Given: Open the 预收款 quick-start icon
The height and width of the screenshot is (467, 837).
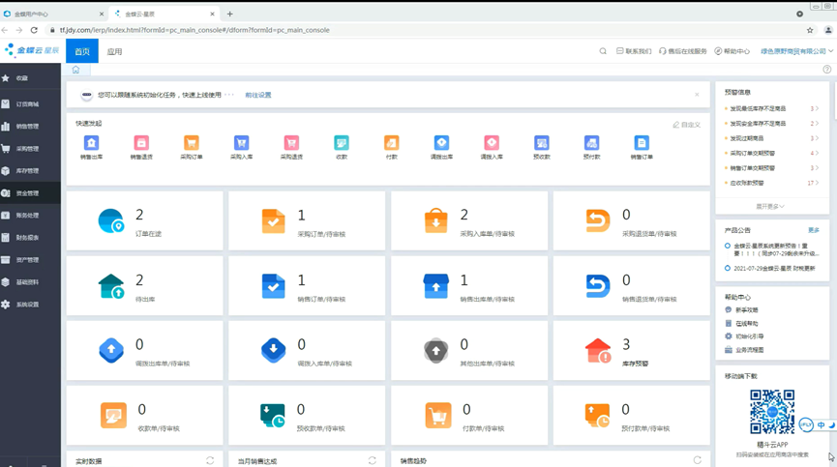Looking at the screenshot, I should [541, 143].
